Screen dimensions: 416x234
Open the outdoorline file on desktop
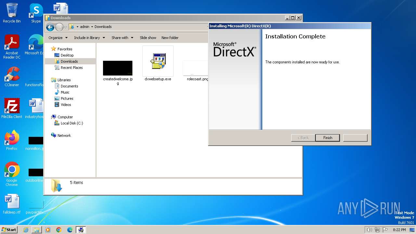pyautogui.click(x=35, y=175)
